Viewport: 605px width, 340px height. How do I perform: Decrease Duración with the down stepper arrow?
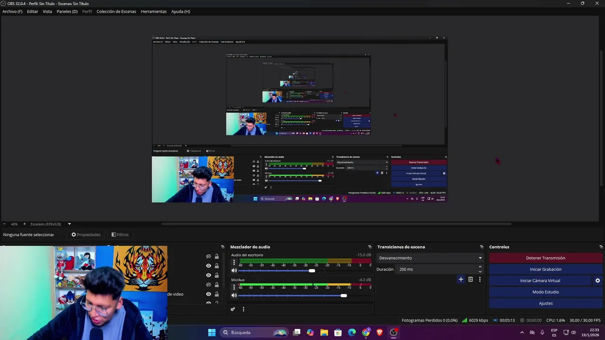(x=480, y=272)
